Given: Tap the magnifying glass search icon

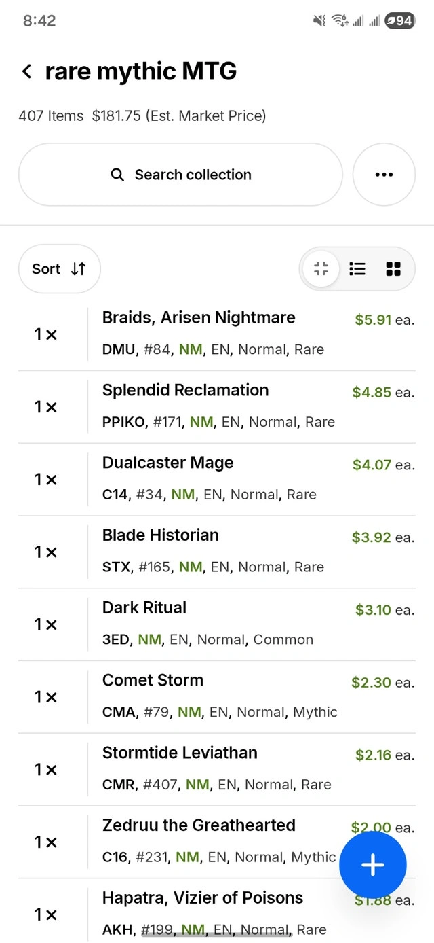Looking at the screenshot, I should pyautogui.click(x=117, y=175).
